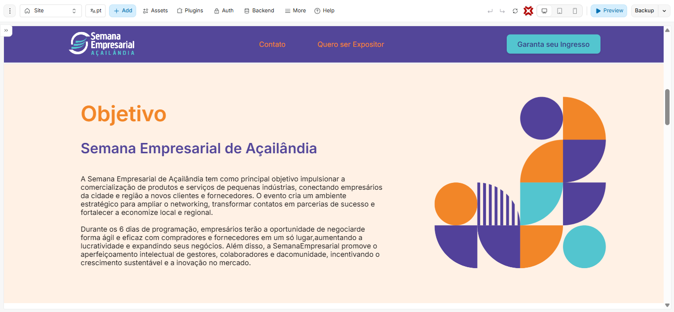Undo the last change
Image resolution: width=674 pixels, height=312 pixels.
pyautogui.click(x=490, y=11)
